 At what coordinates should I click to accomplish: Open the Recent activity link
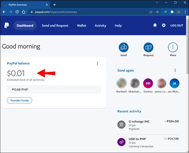129,111
